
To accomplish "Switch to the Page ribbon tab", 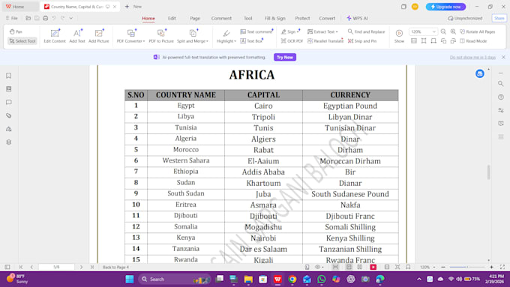I will [x=195, y=18].
